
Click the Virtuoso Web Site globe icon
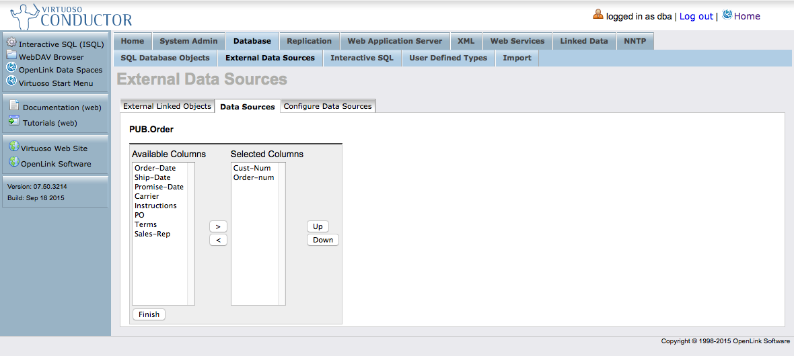coord(13,147)
